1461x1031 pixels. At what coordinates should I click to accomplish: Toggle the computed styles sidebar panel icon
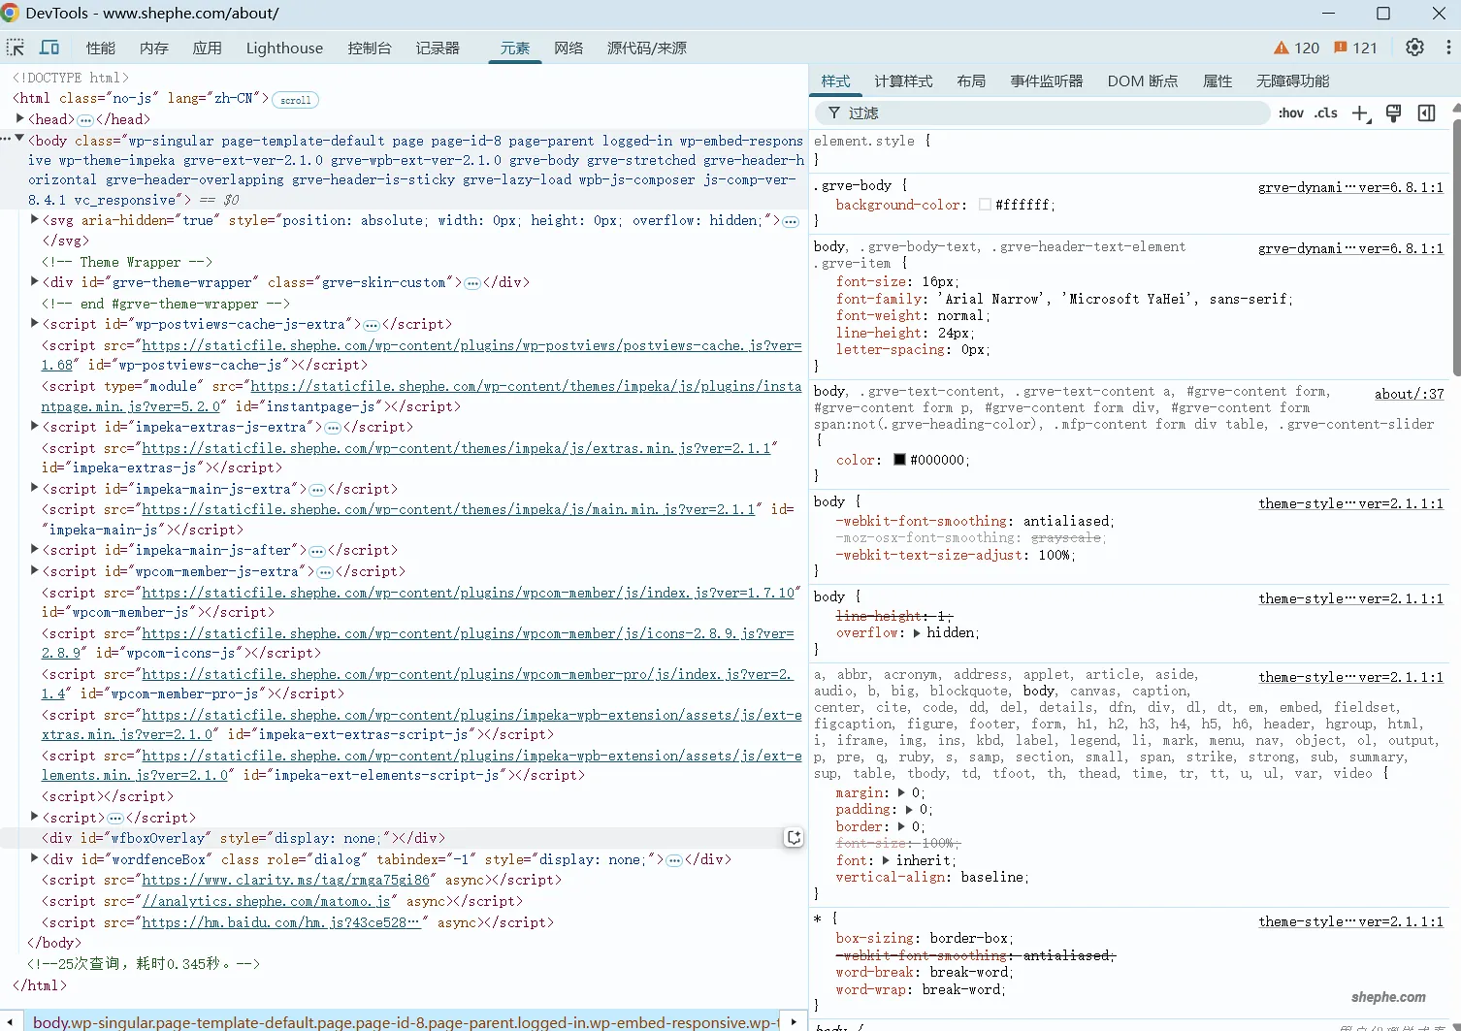point(1426,113)
